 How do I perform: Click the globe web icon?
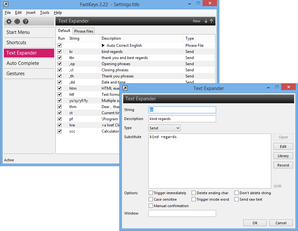coord(17,22)
